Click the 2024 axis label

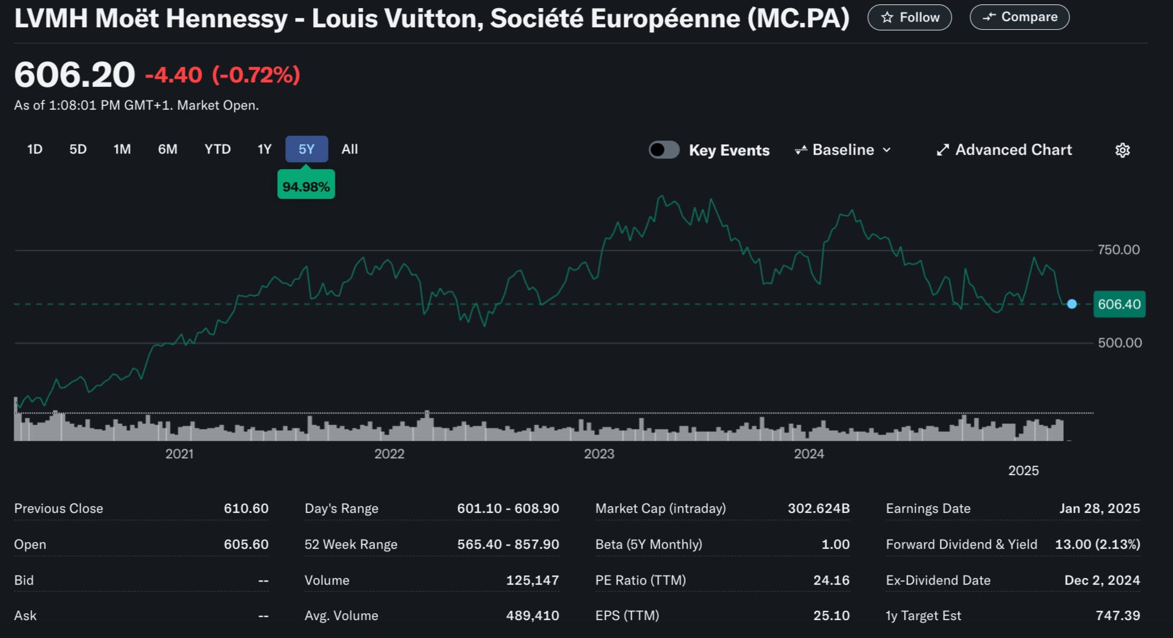point(809,454)
